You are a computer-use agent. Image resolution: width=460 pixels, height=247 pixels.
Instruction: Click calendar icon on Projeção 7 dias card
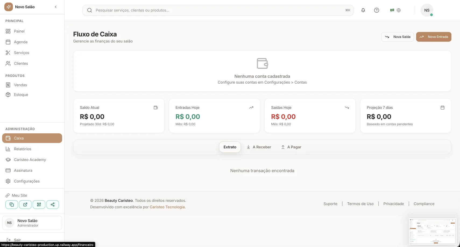point(443,108)
